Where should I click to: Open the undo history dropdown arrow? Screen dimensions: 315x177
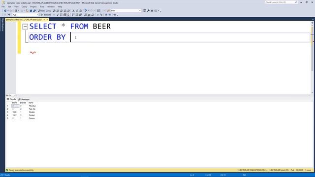click(89, 11)
